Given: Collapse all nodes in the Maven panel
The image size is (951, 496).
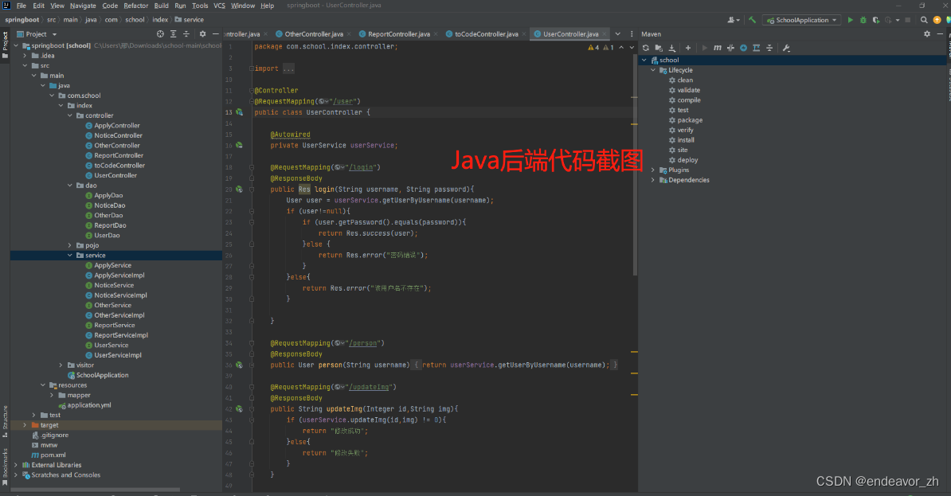Looking at the screenshot, I should coord(769,48).
